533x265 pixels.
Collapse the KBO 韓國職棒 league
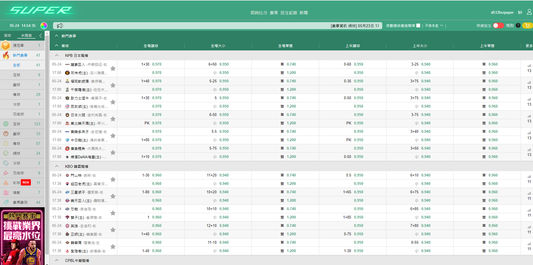57,166
